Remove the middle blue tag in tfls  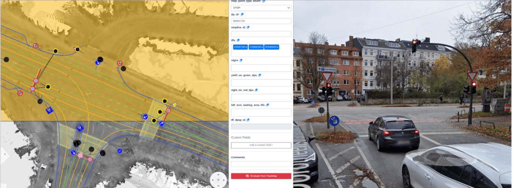click(262, 47)
